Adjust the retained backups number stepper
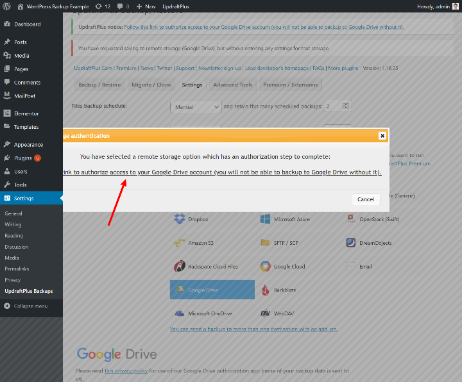The image size is (462, 382). pos(346,106)
